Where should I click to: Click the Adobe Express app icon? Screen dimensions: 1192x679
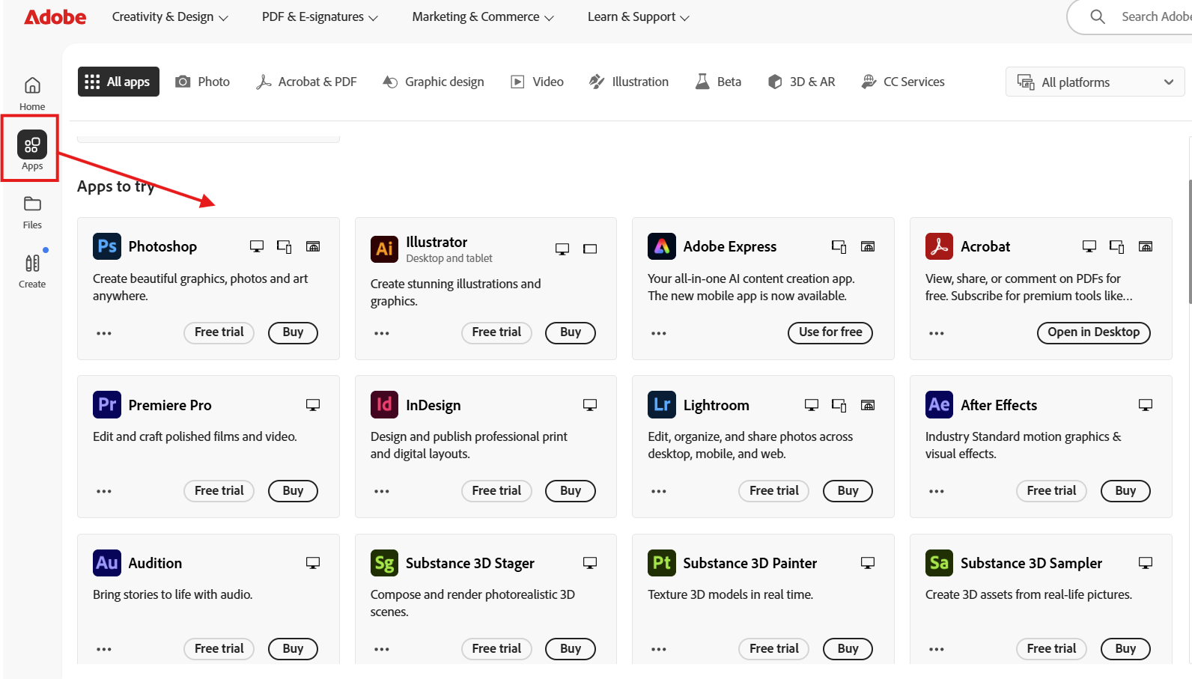click(662, 246)
